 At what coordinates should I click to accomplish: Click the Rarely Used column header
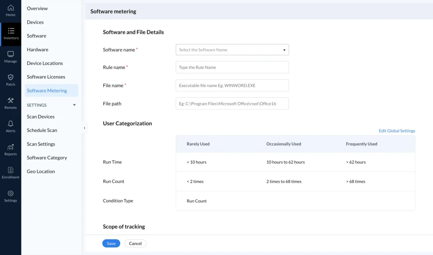pyautogui.click(x=198, y=144)
